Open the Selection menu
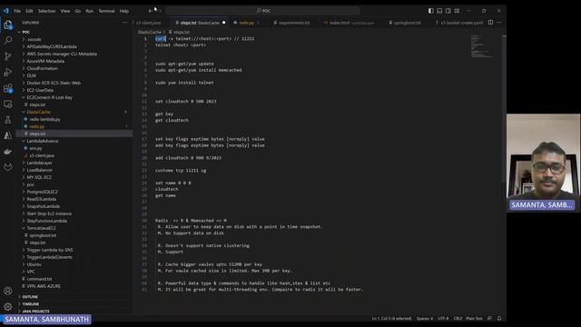 pos(47,11)
